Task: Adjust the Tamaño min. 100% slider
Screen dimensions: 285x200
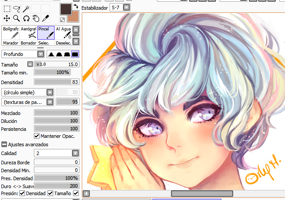Action: tap(52, 72)
